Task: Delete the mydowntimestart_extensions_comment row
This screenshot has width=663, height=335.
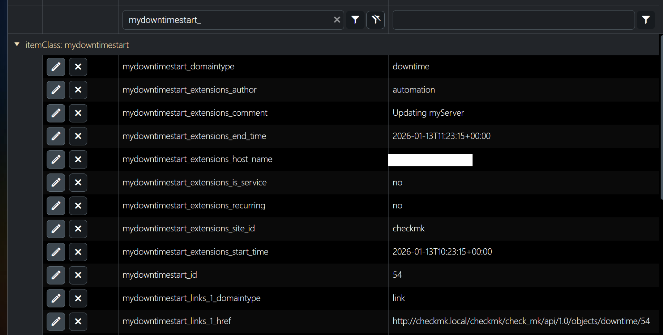Action: [78, 113]
